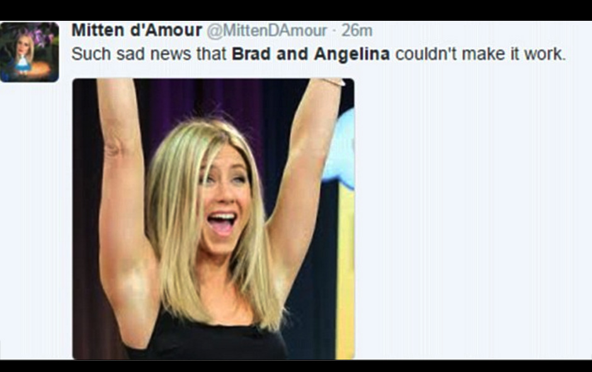This screenshot has height=372, width=592.
Task: Click the blue-dressed figure in the avatar
Action: coord(23,61)
